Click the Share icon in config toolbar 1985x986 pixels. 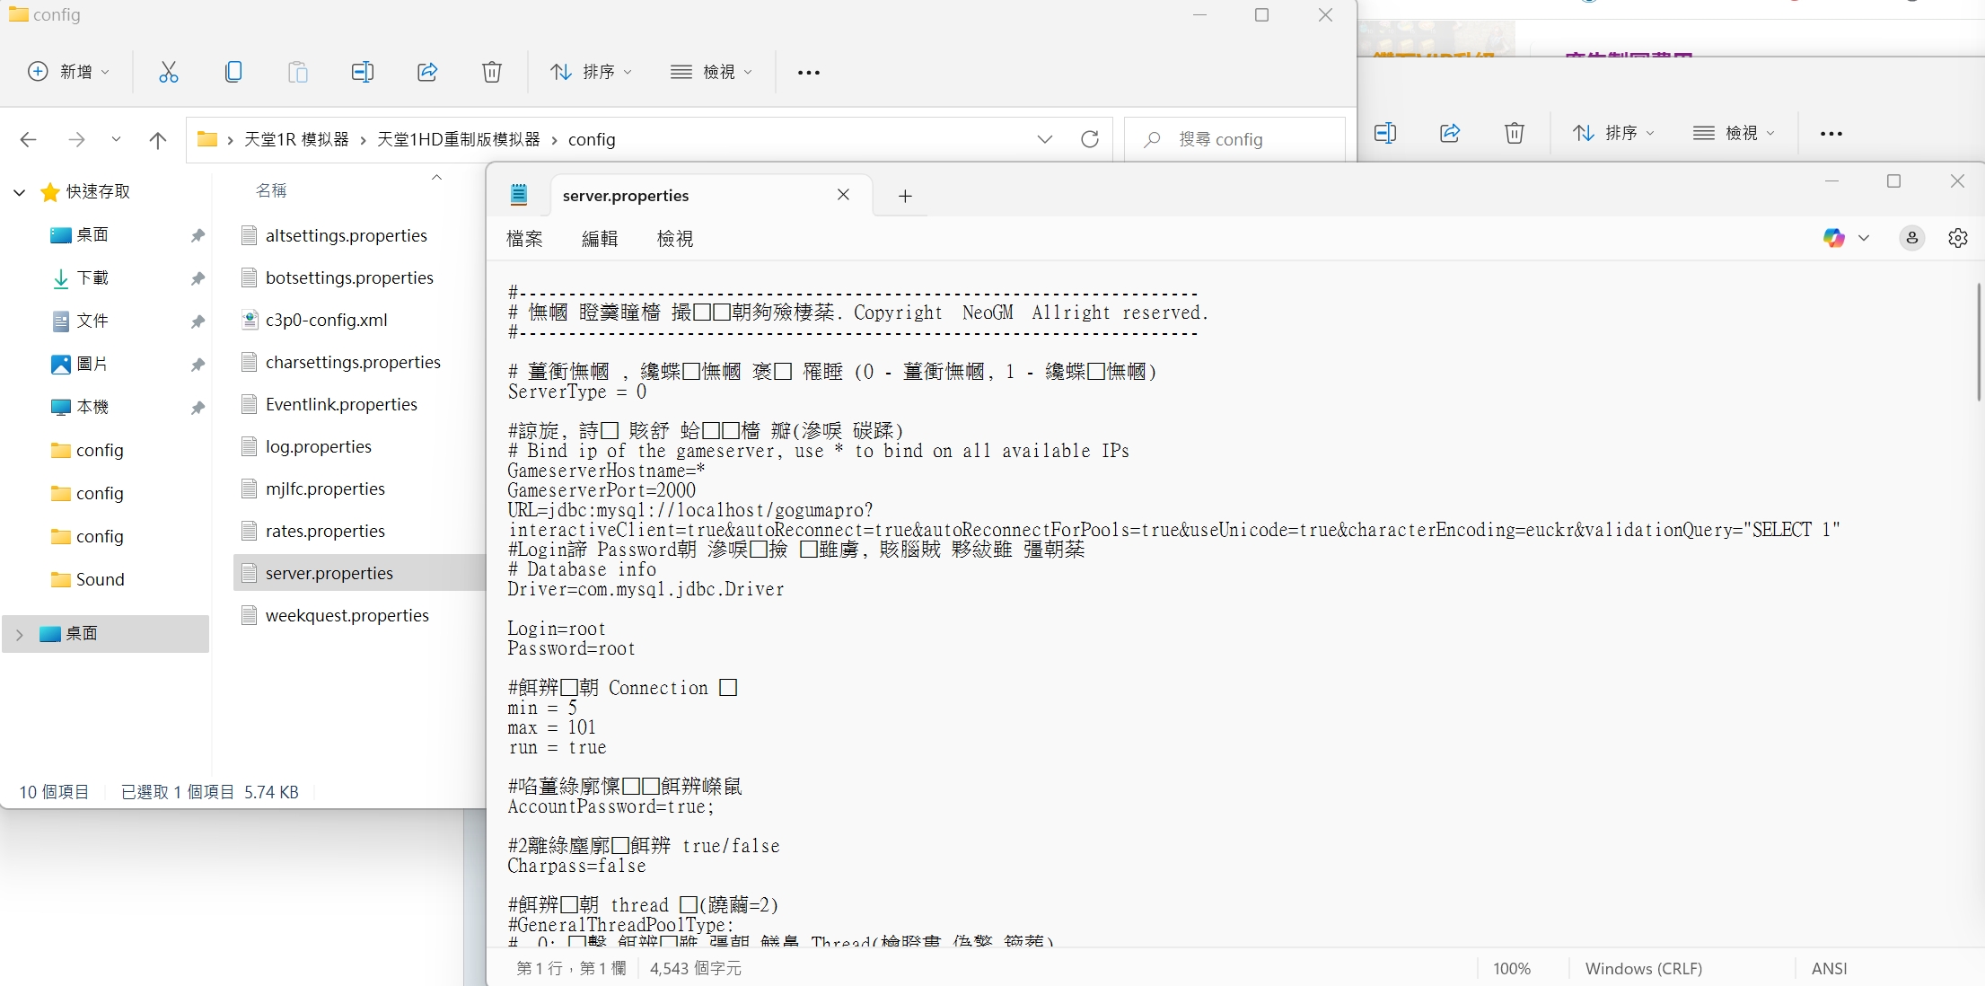[427, 72]
